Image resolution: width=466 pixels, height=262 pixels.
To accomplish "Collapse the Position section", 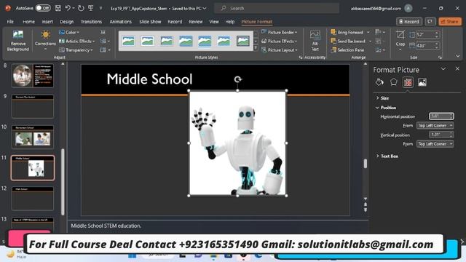I will click(x=386, y=108).
